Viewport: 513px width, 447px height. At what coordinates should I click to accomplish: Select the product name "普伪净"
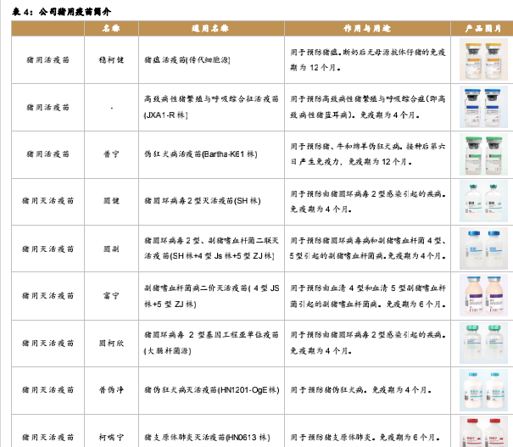tap(111, 390)
